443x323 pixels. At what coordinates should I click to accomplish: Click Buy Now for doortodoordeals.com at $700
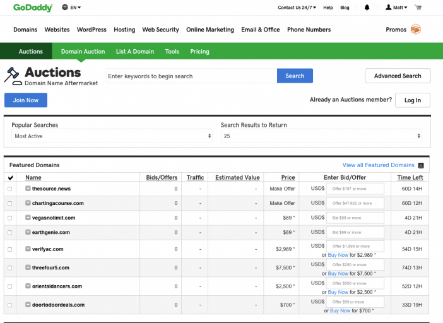340,310
